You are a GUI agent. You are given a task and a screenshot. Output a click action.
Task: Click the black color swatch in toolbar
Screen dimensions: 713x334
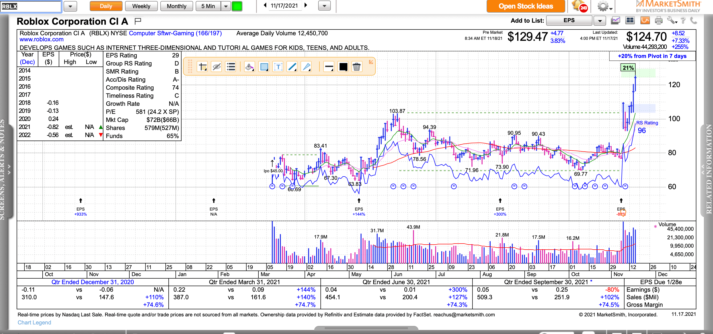(343, 67)
